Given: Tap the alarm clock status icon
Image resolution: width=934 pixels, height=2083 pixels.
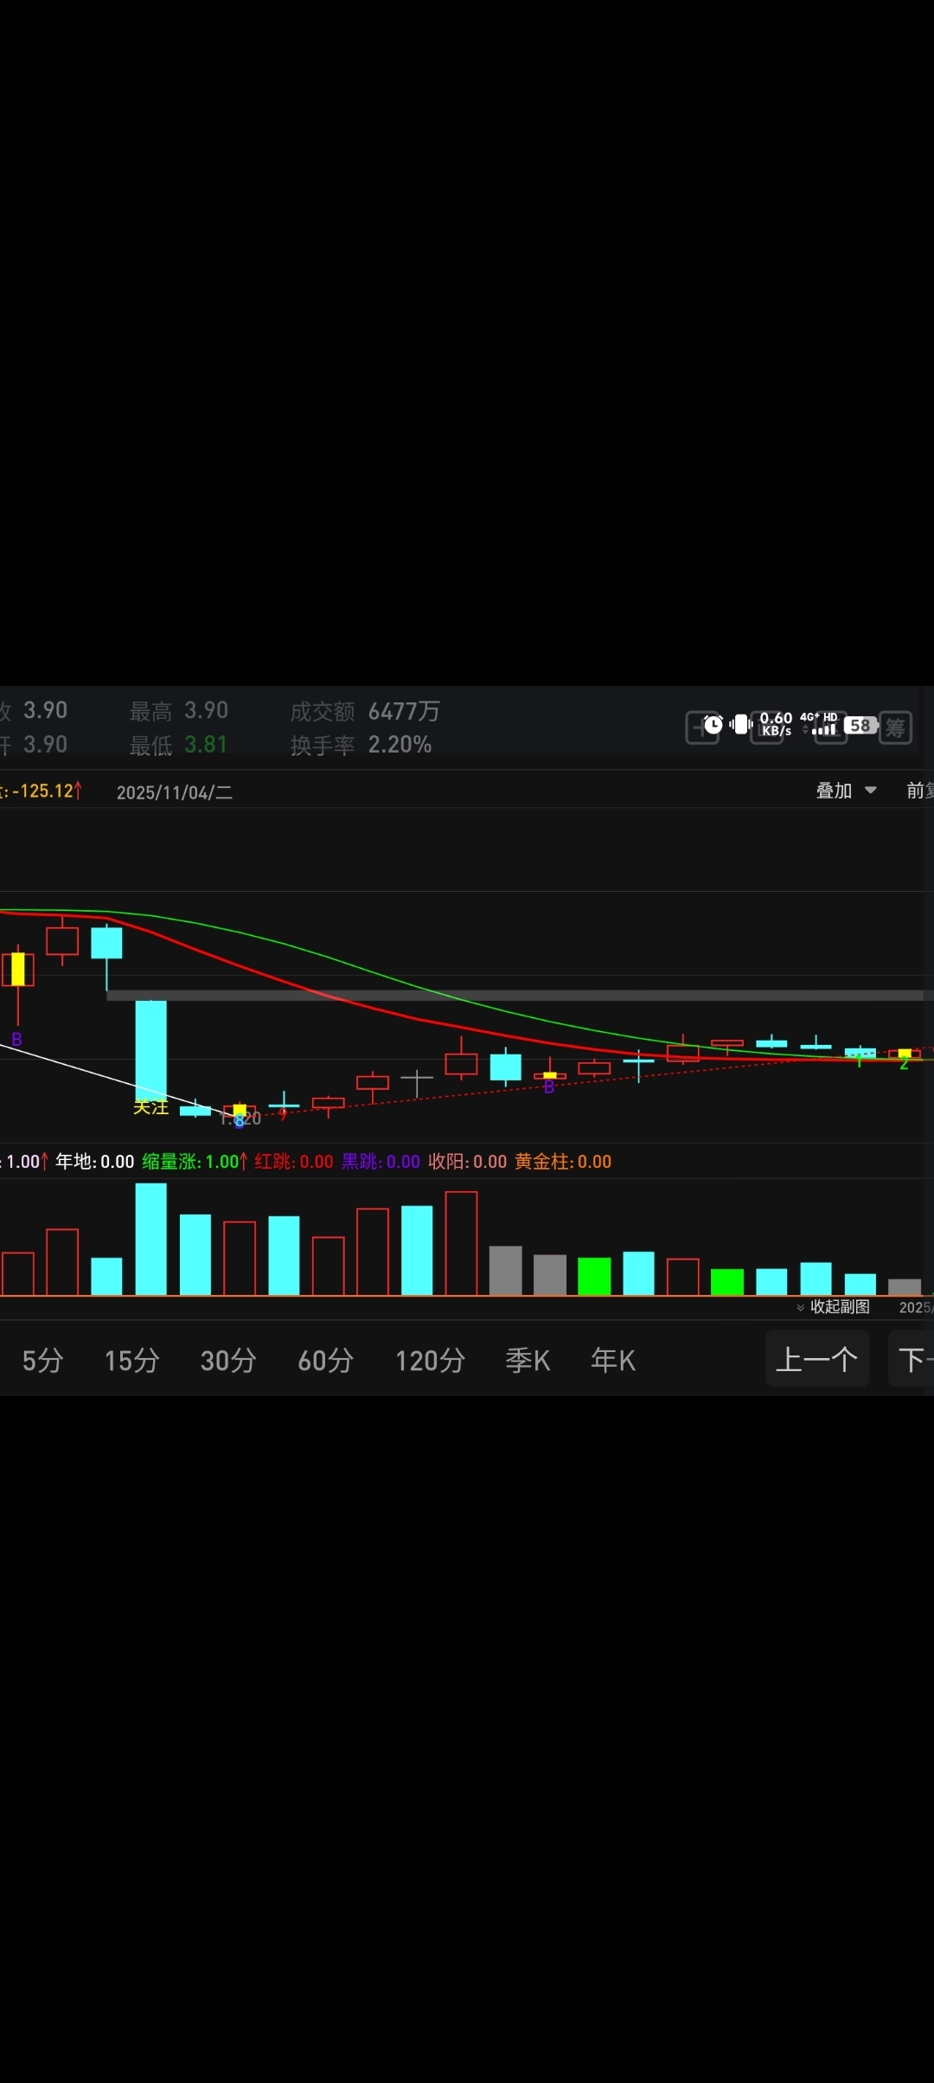Looking at the screenshot, I should 713,725.
